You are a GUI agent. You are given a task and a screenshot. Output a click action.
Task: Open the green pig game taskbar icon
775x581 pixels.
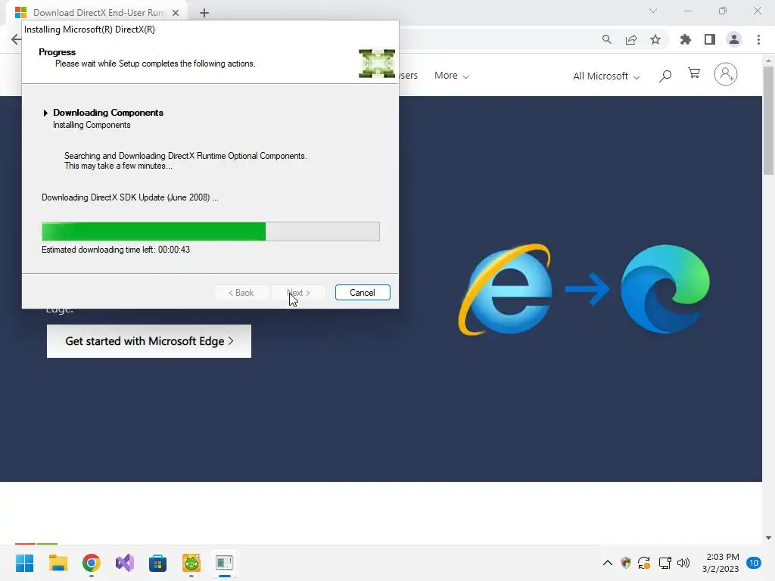point(191,563)
